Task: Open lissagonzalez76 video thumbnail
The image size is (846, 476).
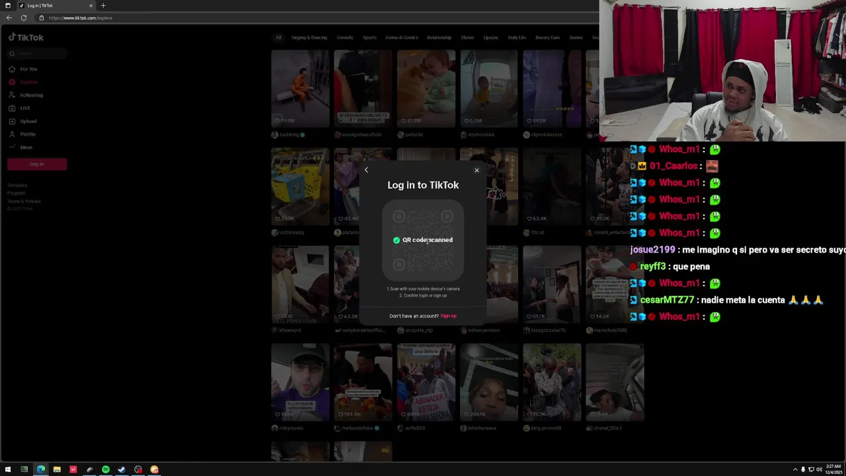Action: click(x=552, y=284)
